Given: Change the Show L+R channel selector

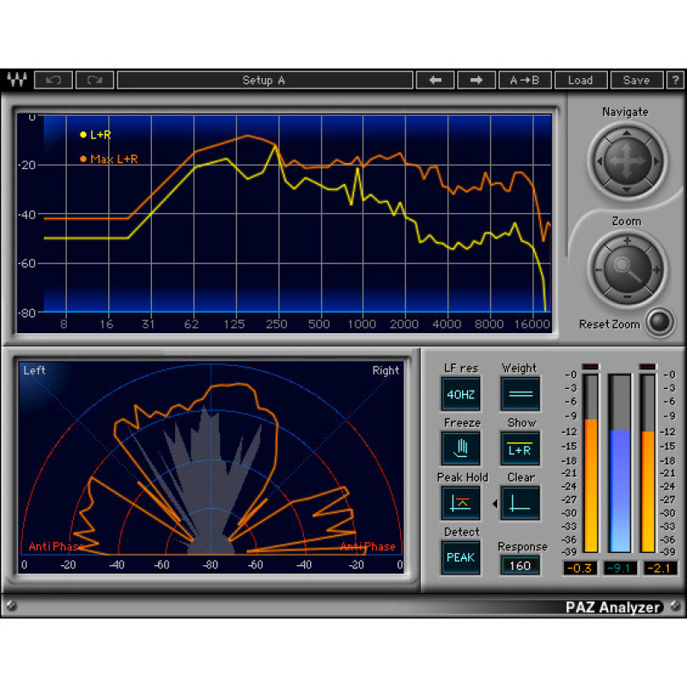Looking at the screenshot, I should click(520, 447).
